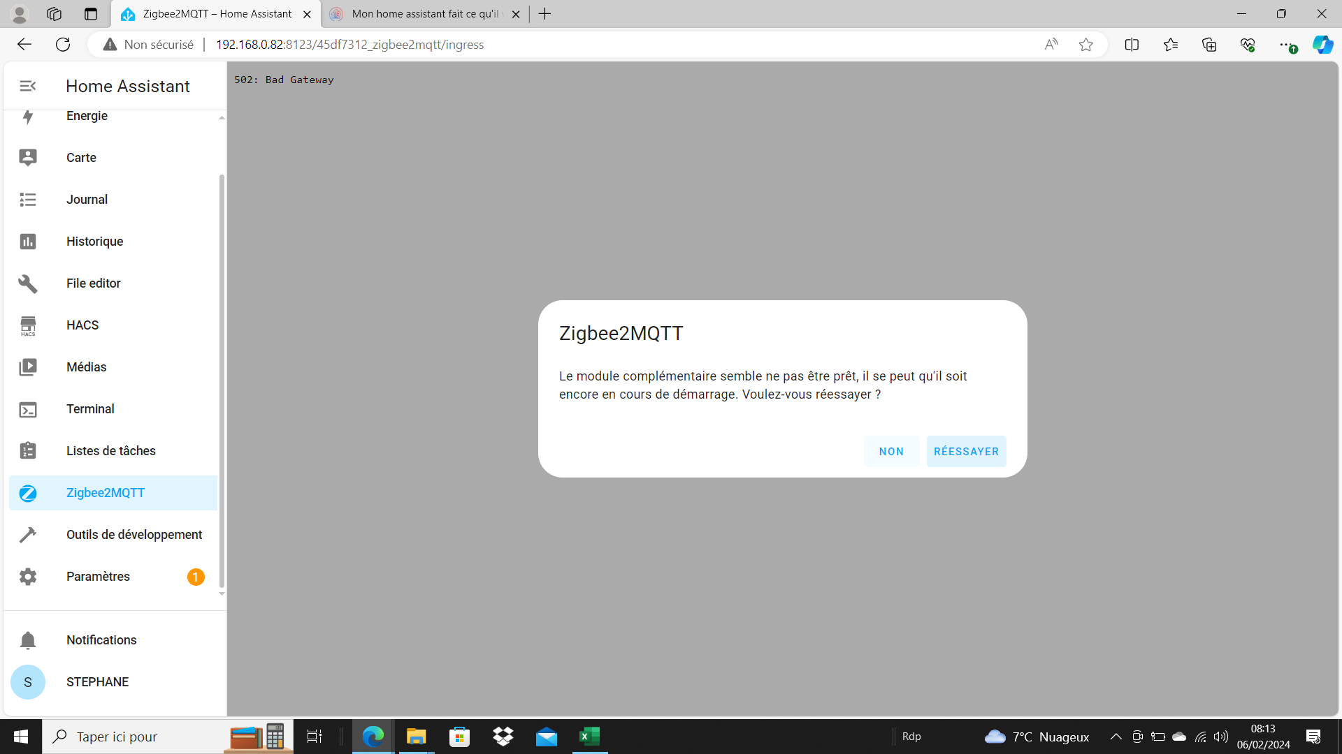The height and width of the screenshot is (754, 1342).
Task: Open Edge settings and more menu
Action: tap(1287, 45)
